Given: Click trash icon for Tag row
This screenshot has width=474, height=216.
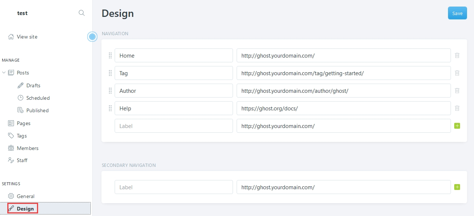Looking at the screenshot, I should [457, 73].
